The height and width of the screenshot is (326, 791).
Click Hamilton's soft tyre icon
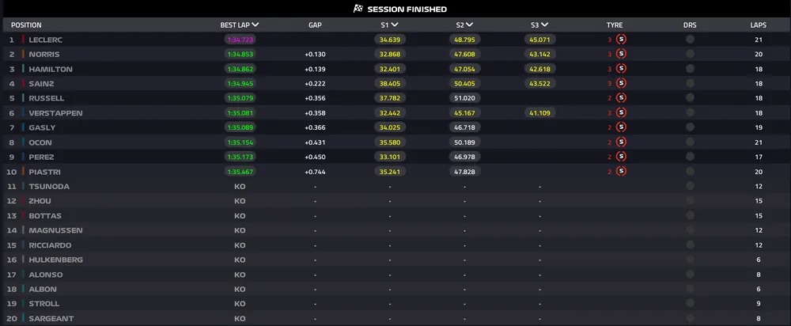[621, 69]
